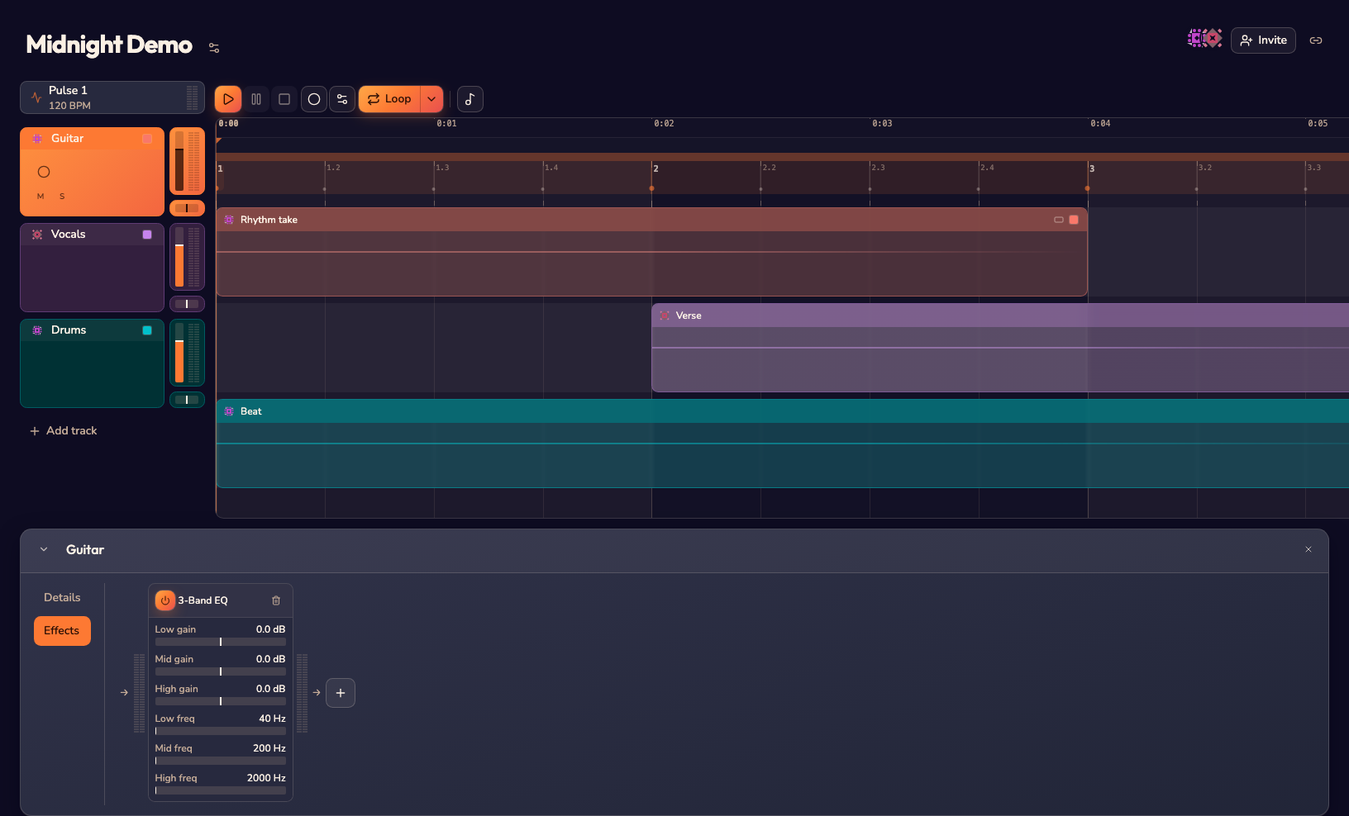Add a new effect with plus button
1349x816 pixels.
pyautogui.click(x=341, y=693)
